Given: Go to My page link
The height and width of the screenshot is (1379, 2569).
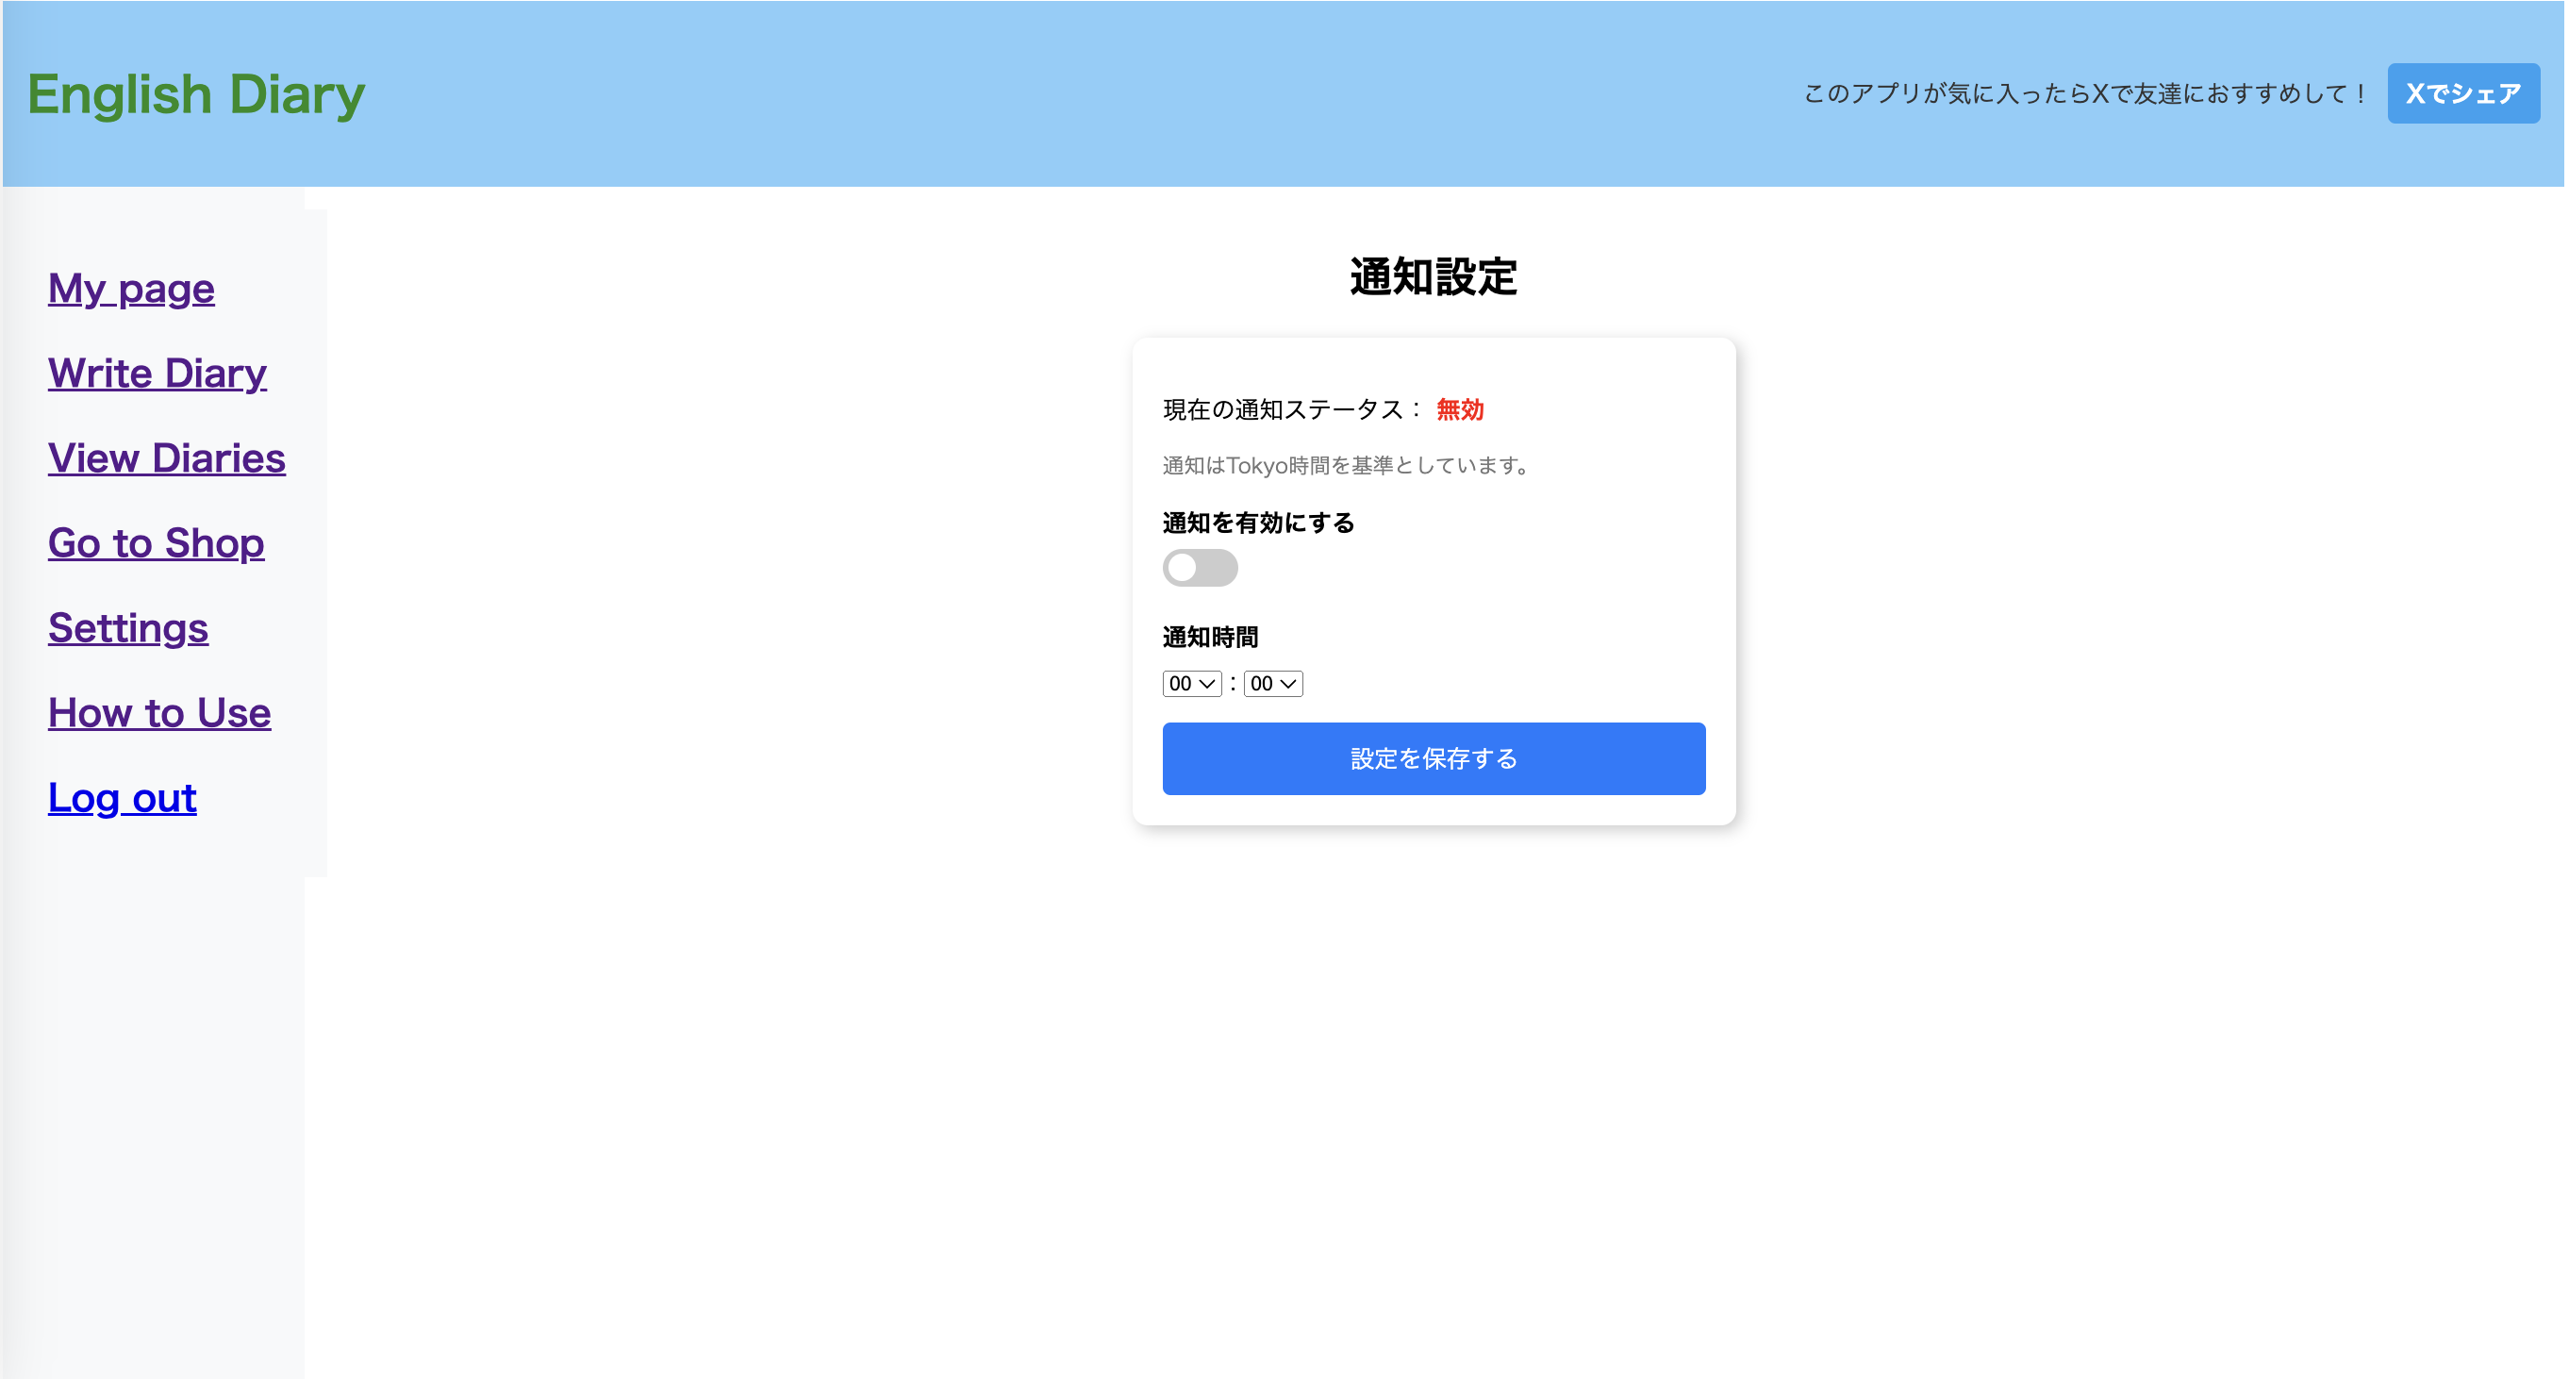Looking at the screenshot, I should click(131, 290).
